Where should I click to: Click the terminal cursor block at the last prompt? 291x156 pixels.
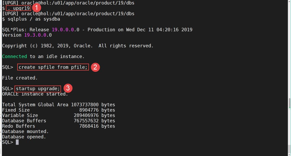pyautogui.click(x=17, y=142)
